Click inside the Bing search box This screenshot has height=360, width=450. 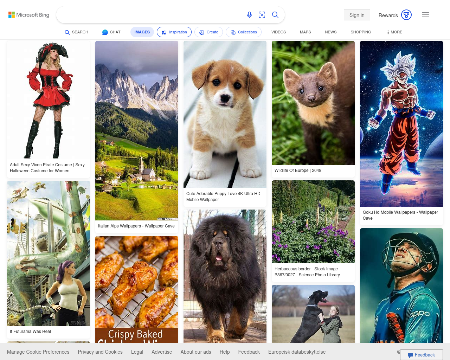point(149,15)
